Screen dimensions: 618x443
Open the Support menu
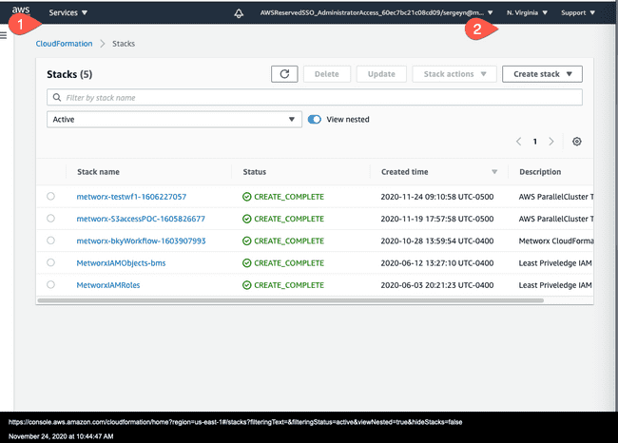coord(578,12)
